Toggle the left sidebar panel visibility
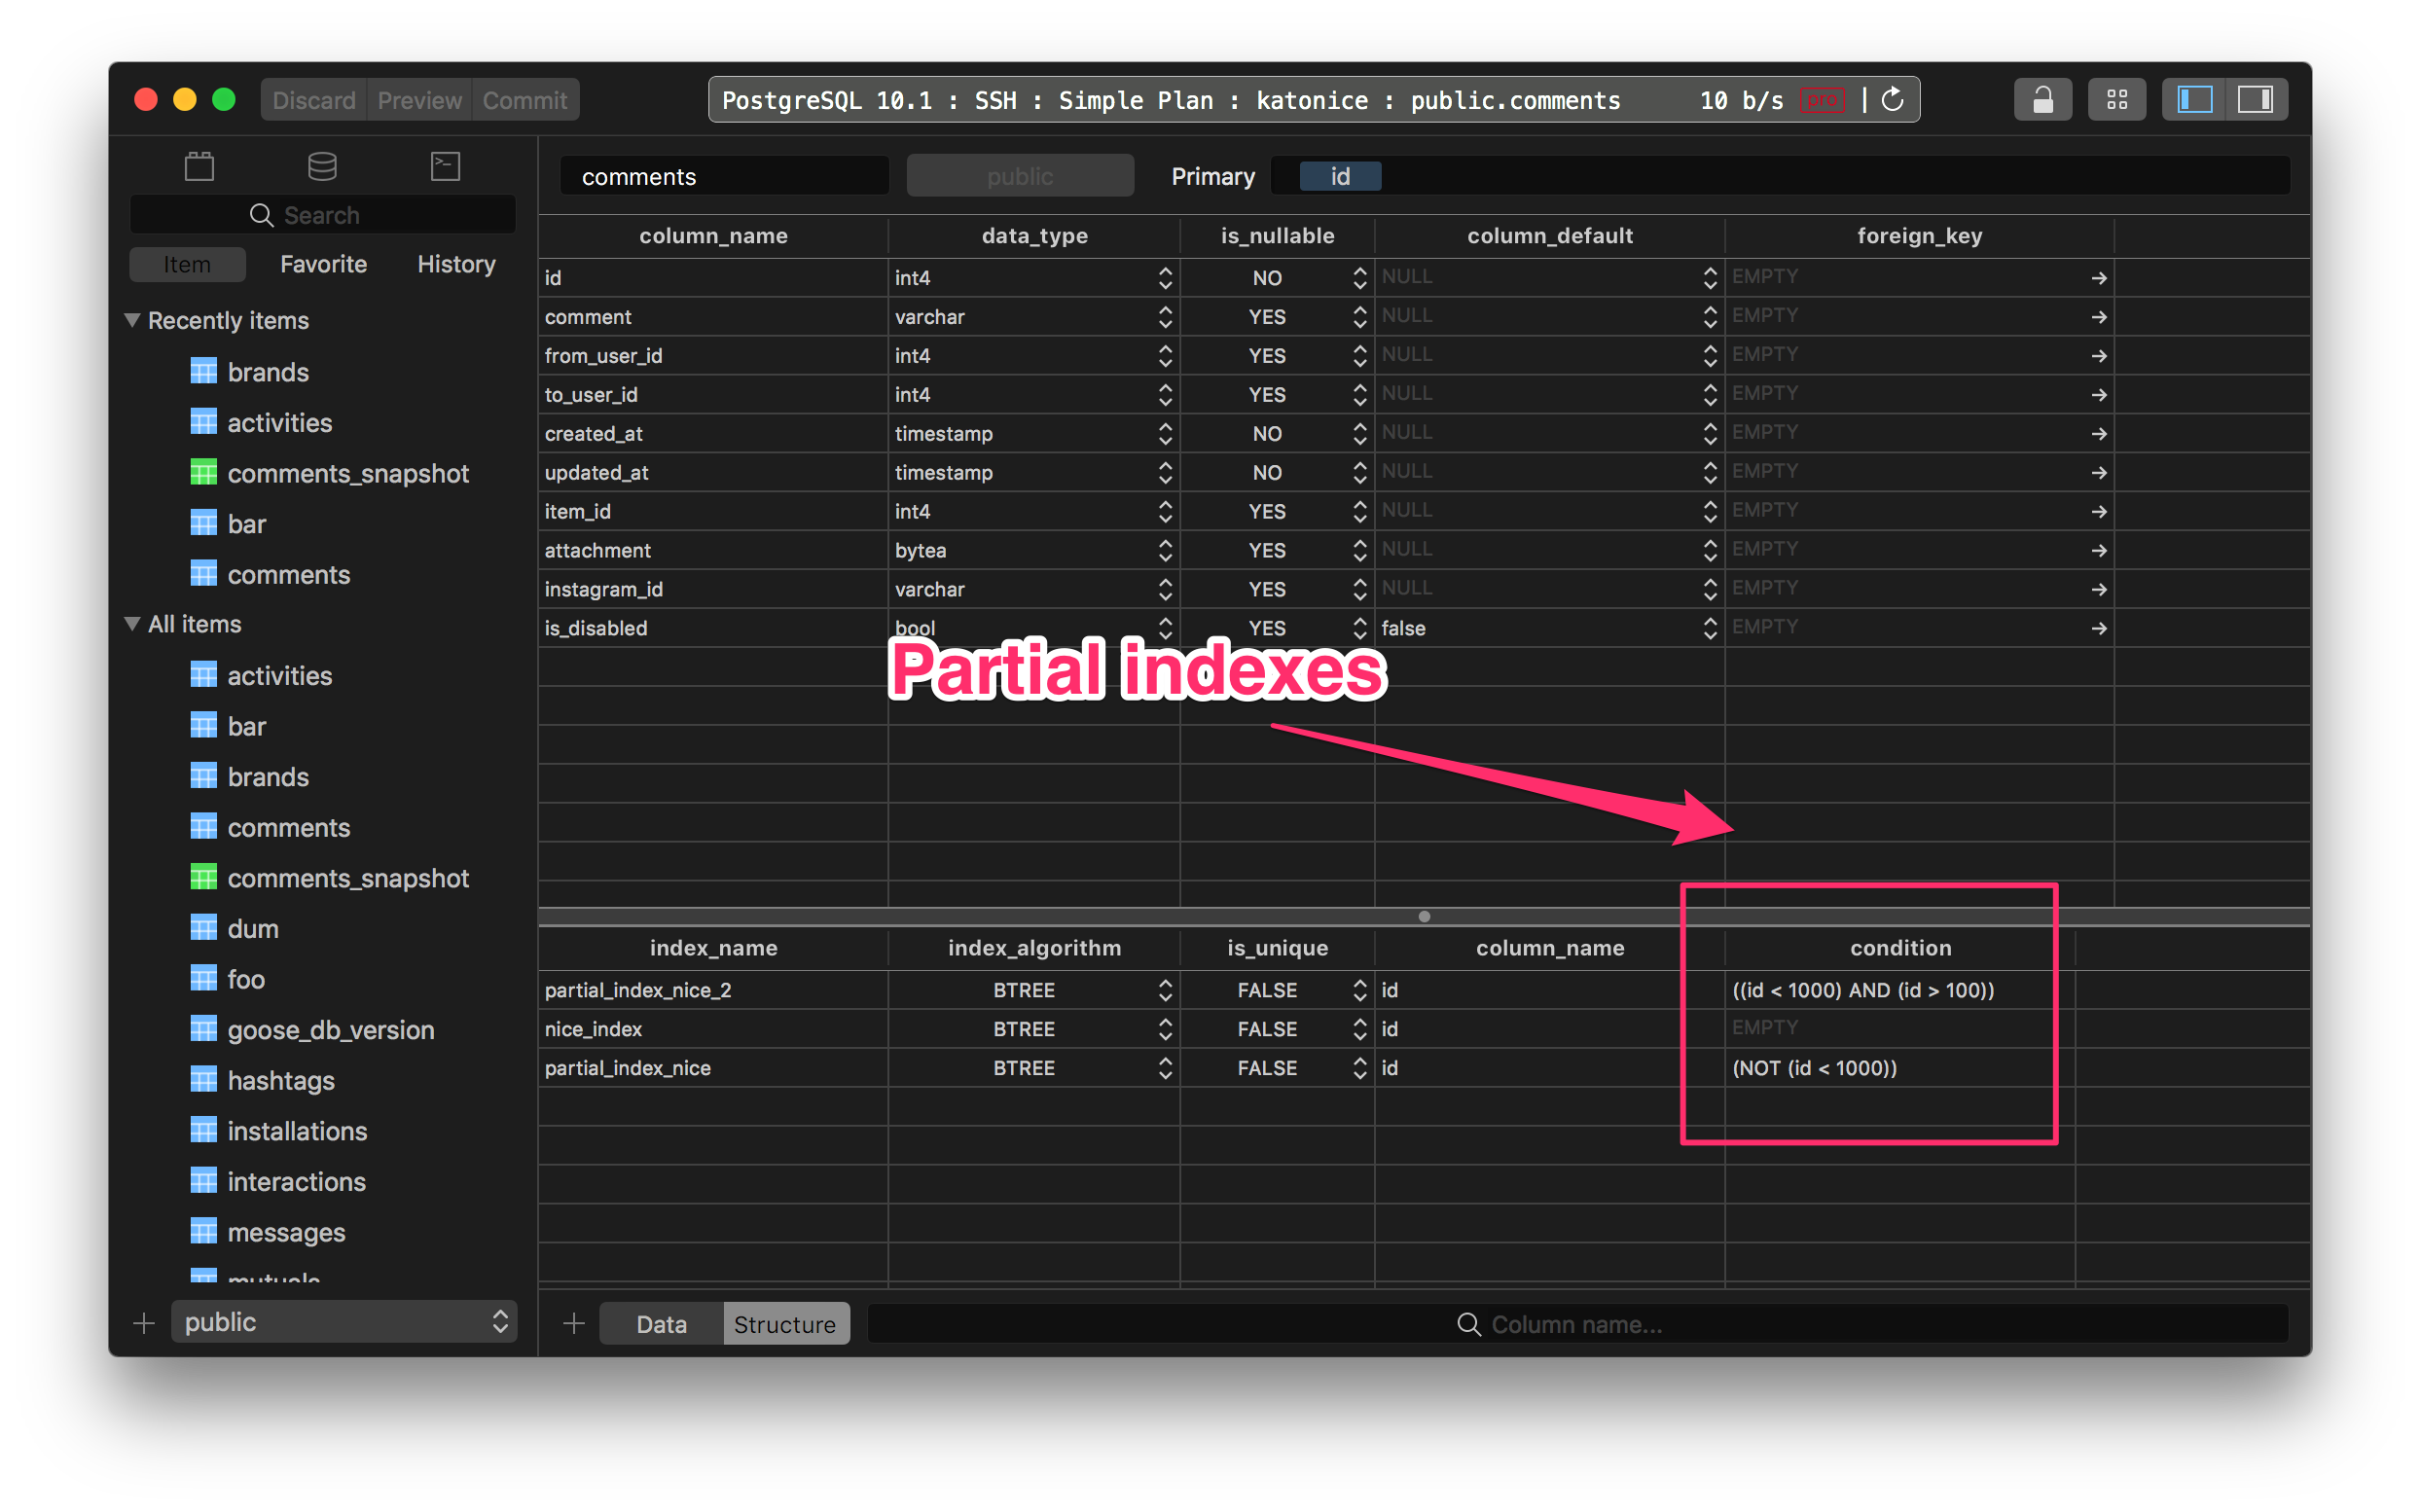Image resolution: width=2421 pixels, height=1512 pixels. [2192, 99]
